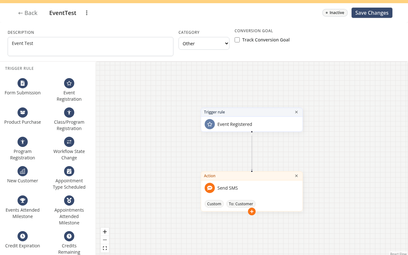Pick the Credits Remaining clock icon
This screenshot has width=408, height=255.
point(69,236)
